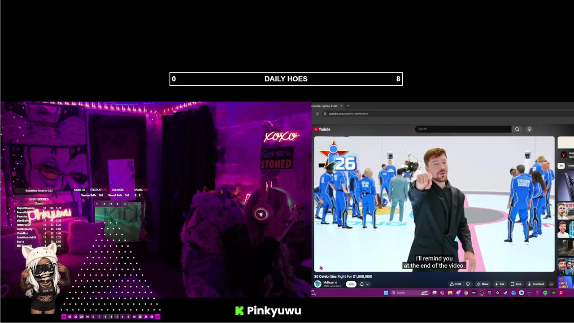Viewport: 574px width, 323px height.
Task: Open Discord from the taskbar
Action: coord(458,293)
